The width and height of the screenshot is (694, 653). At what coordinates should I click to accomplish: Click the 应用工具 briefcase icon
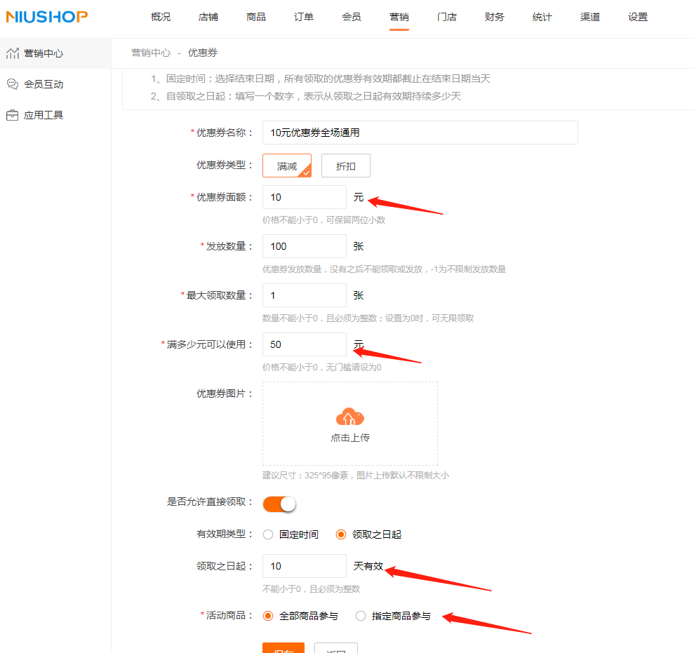point(13,115)
